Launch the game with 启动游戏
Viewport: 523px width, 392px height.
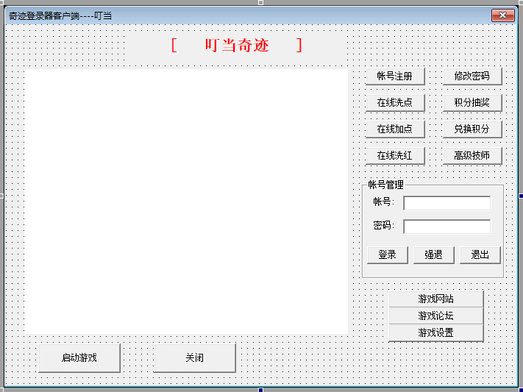click(x=79, y=358)
